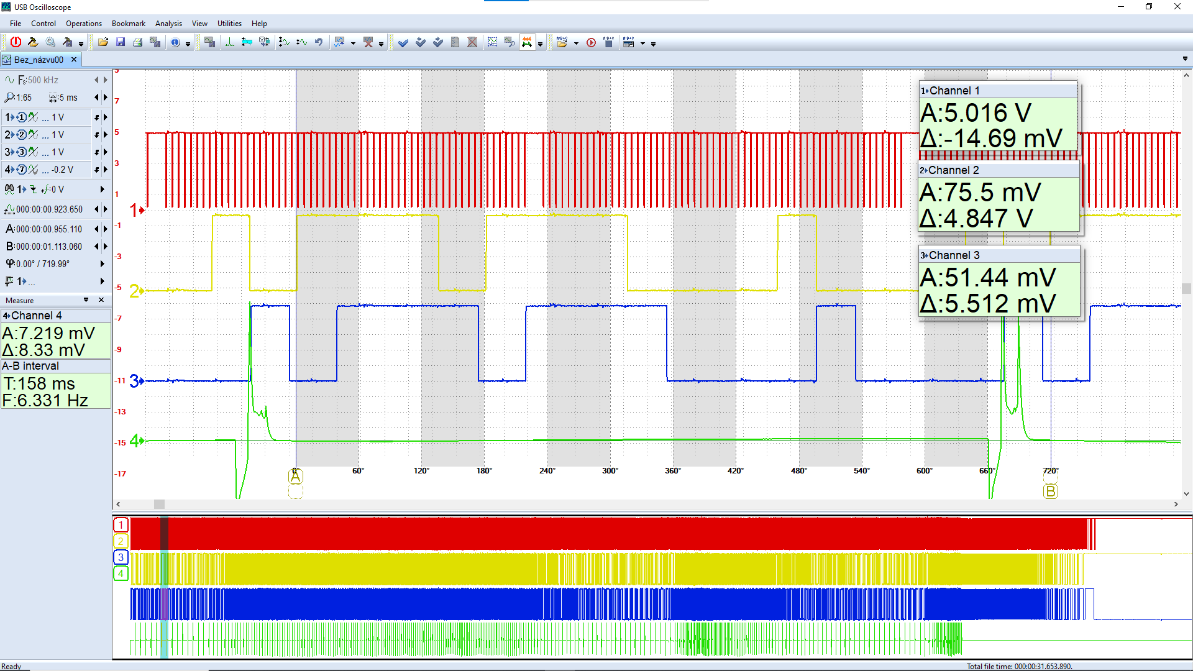Increase cursor A time with right arrow
The height and width of the screenshot is (671, 1193).
[105, 229]
